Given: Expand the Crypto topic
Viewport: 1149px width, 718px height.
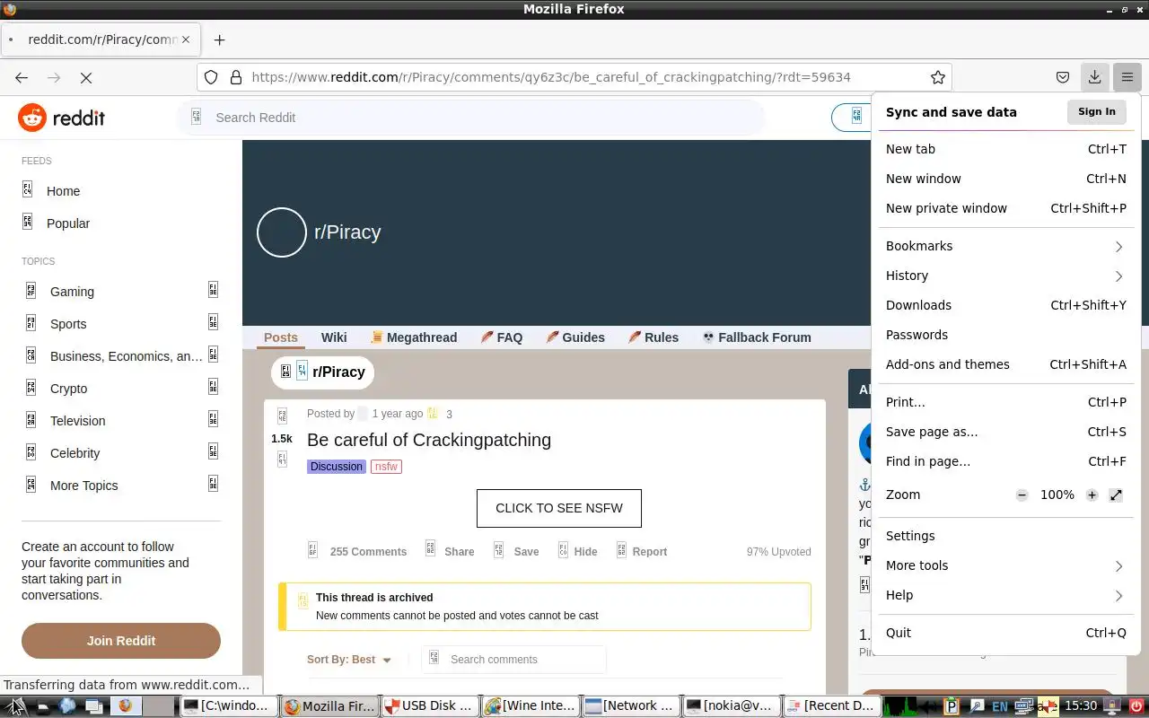Looking at the screenshot, I should pos(213,387).
